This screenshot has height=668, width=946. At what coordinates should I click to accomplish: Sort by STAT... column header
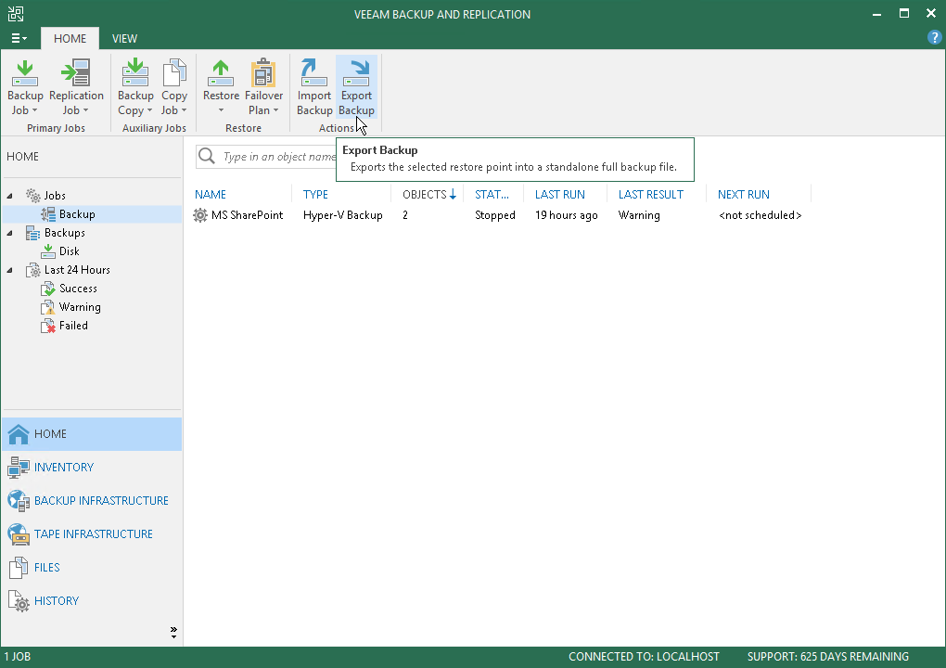click(x=492, y=195)
